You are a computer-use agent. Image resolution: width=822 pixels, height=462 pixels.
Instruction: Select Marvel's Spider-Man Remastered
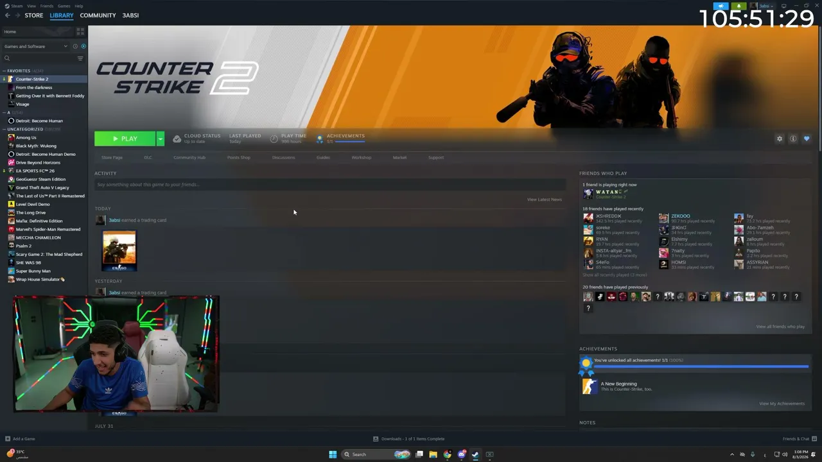click(x=48, y=229)
